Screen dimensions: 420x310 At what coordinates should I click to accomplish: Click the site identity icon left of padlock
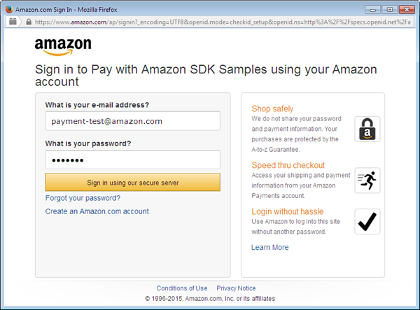(13, 22)
